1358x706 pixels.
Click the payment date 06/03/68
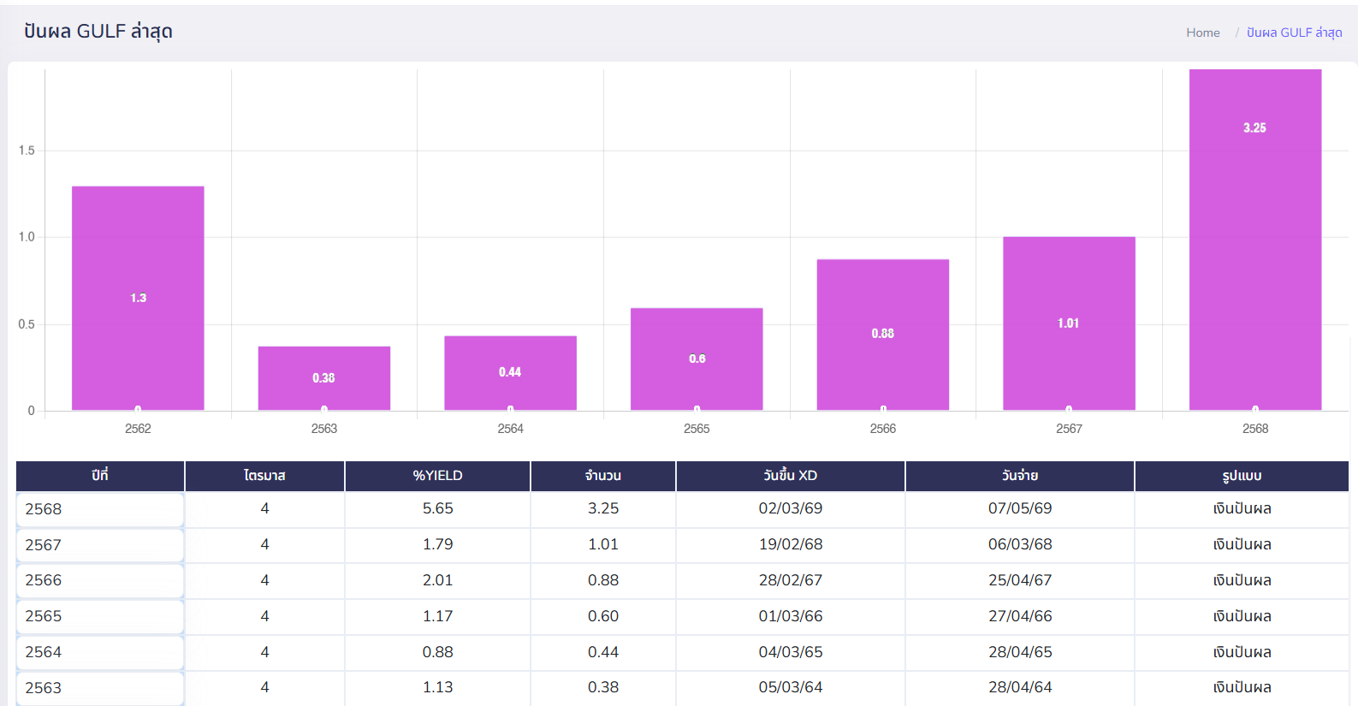click(x=1020, y=544)
